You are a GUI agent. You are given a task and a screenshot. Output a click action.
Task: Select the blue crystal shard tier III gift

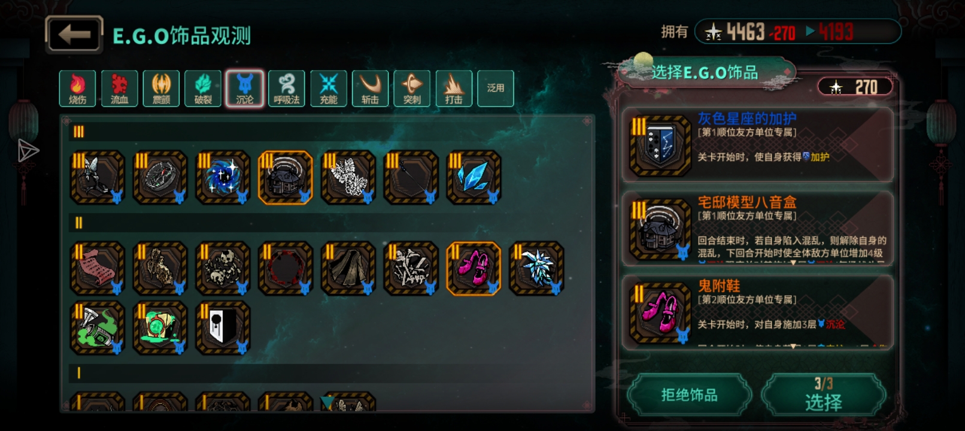click(x=474, y=178)
